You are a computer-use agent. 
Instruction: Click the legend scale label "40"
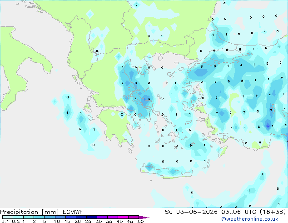click(x=119, y=221)
